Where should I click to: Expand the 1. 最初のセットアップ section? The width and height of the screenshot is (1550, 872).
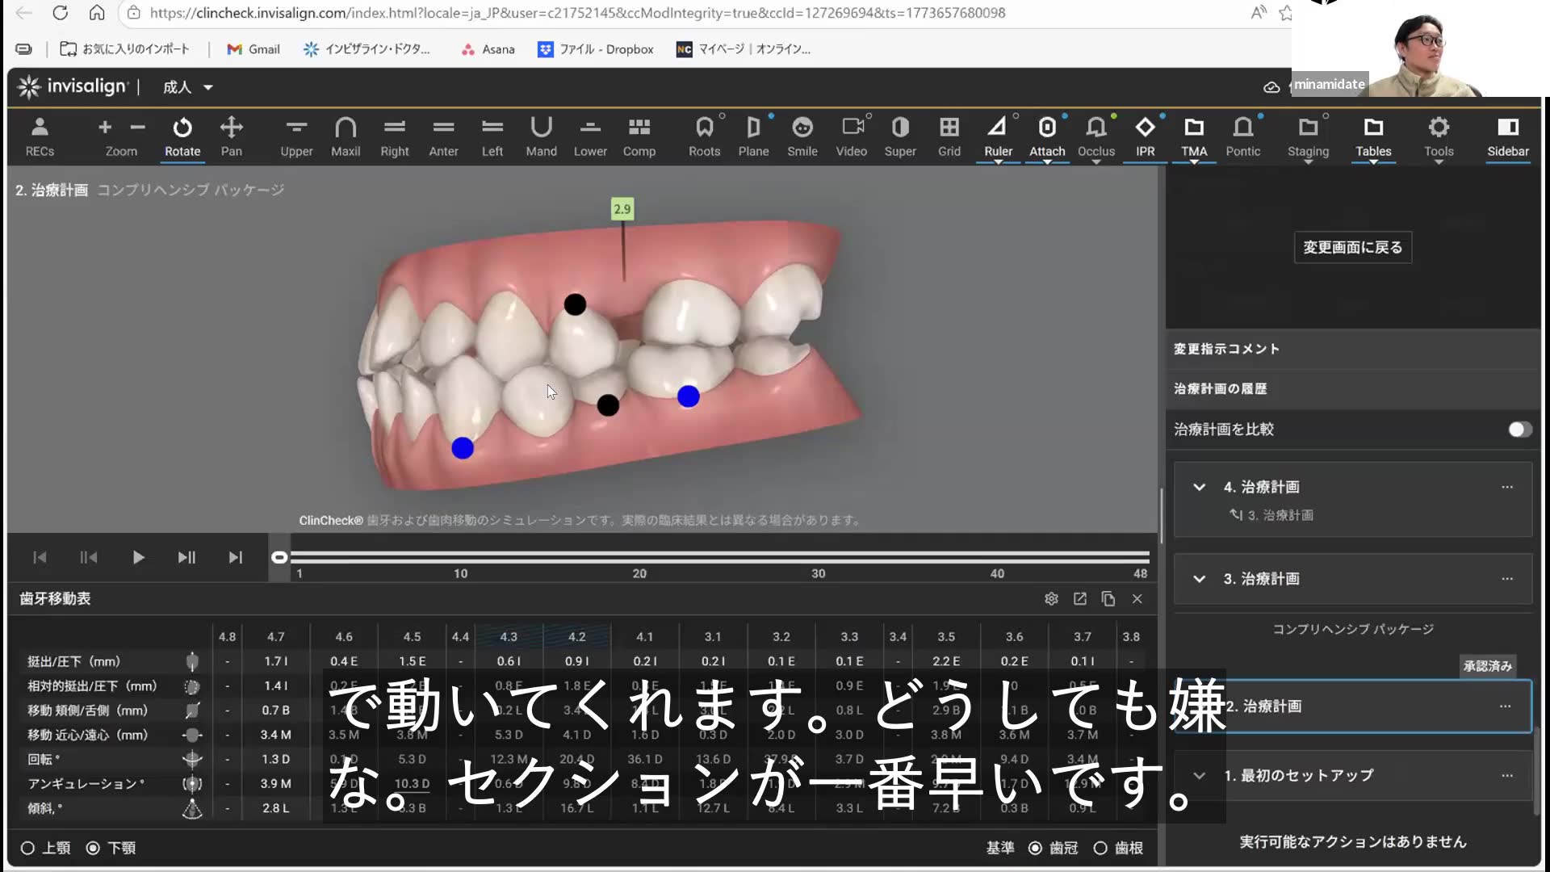click(1200, 775)
